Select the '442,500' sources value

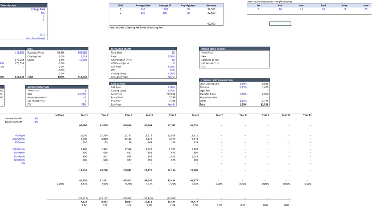[19, 53]
